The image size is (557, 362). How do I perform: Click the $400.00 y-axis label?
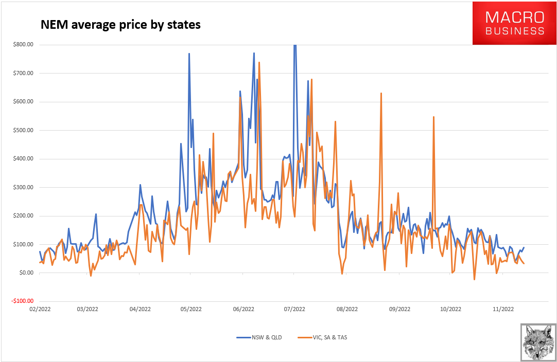coord(23,158)
